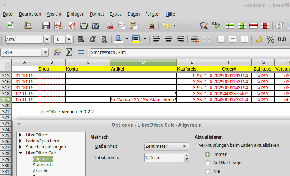Open the Bearbeiten menu
Viewport: 290px width, 176px height.
pyautogui.click(x=30, y=14)
